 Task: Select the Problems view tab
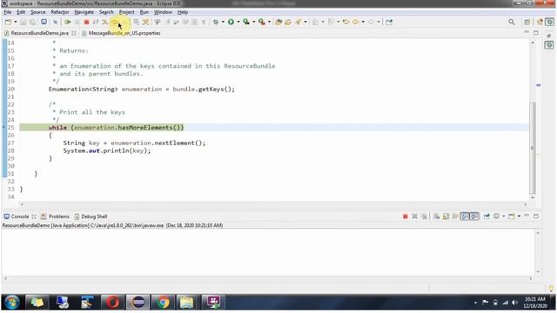(56, 216)
